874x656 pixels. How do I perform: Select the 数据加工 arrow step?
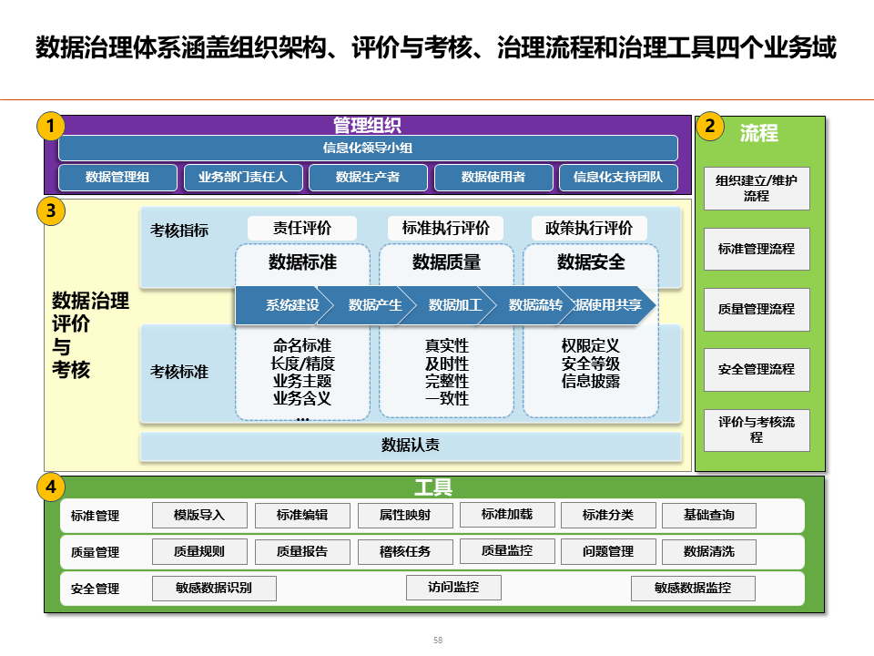pyautogui.click(x=448, y=305)
